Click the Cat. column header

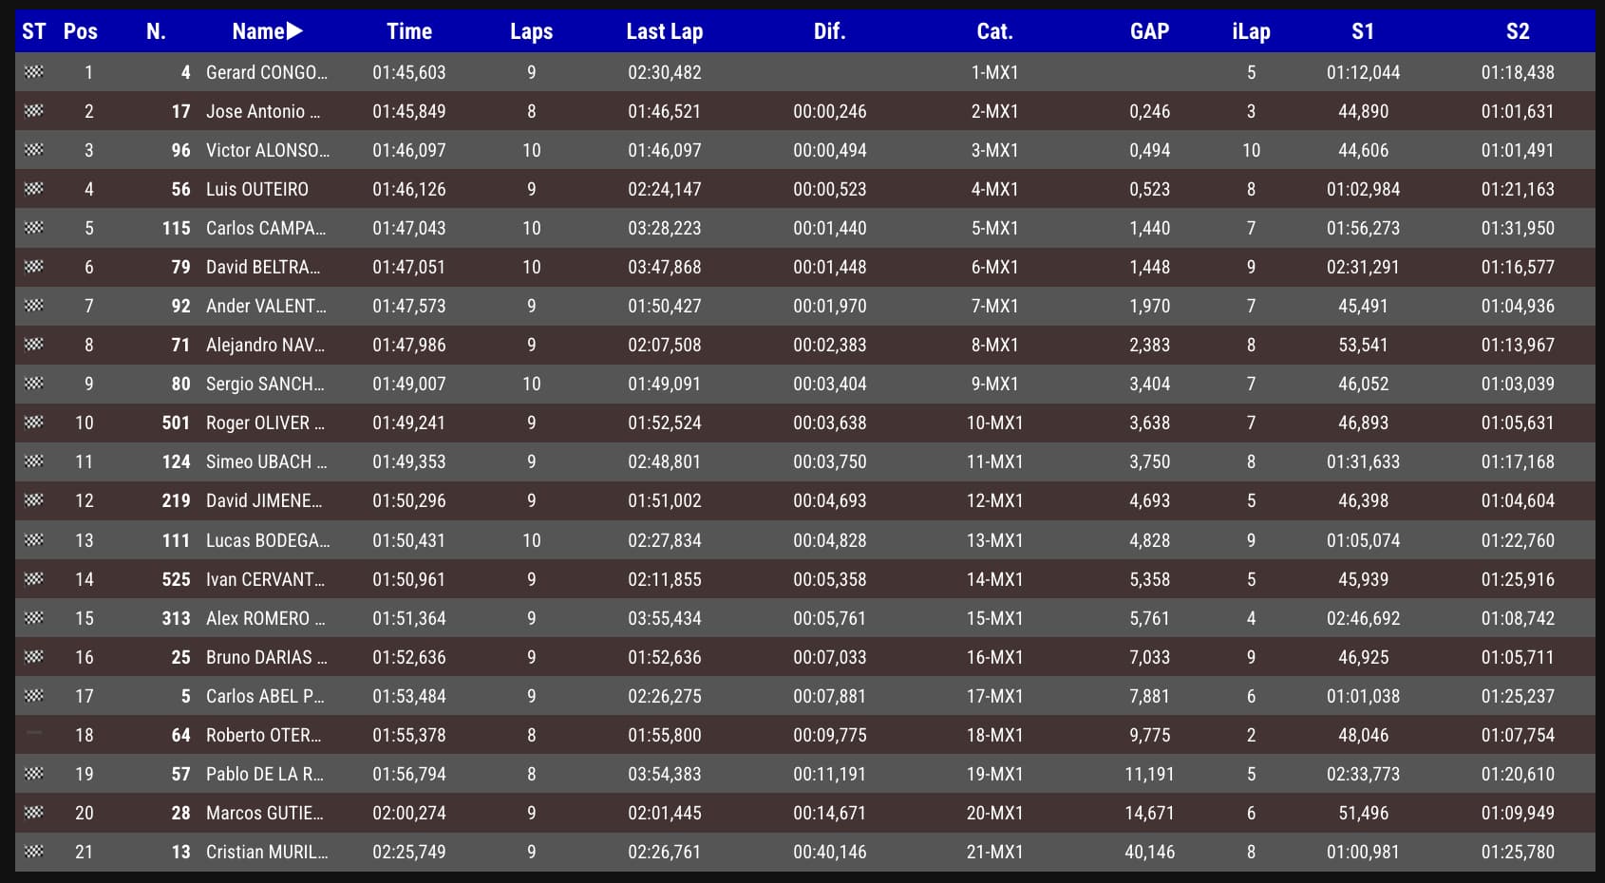point(994,31)
